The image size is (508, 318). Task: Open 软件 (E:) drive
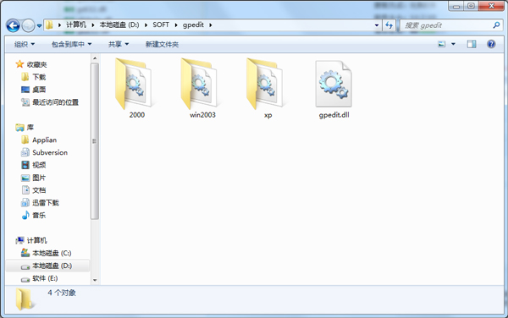point(45,278)
